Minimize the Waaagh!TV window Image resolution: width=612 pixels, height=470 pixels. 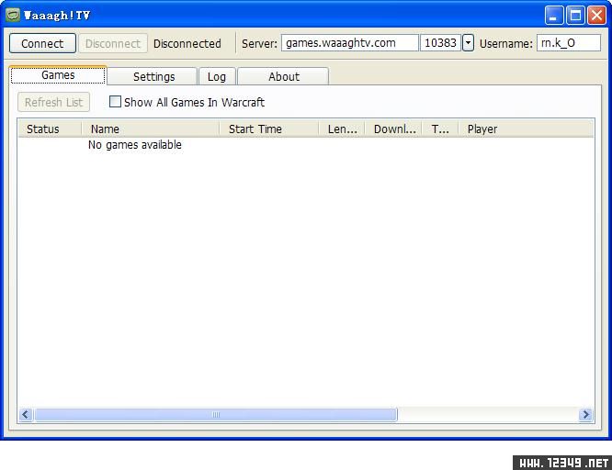coord(554,16)
